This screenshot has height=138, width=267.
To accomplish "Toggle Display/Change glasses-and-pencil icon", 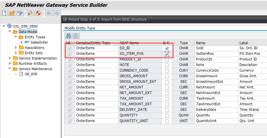I will tap(20, 13).
